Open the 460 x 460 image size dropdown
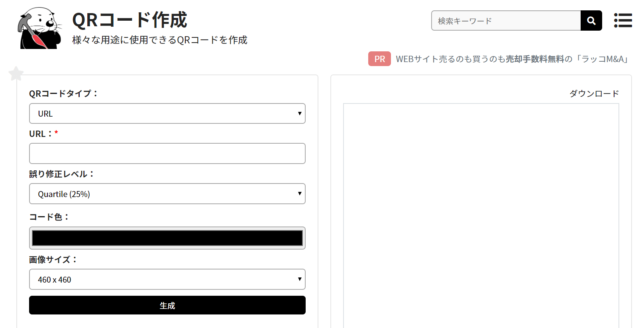 167,279
